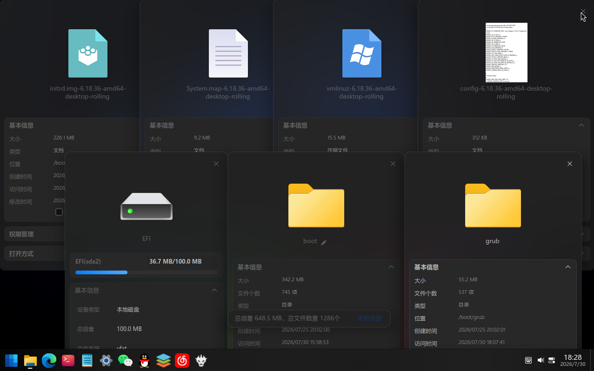Expand 权限管理 section in initrd.img properties

pos(35,234)
